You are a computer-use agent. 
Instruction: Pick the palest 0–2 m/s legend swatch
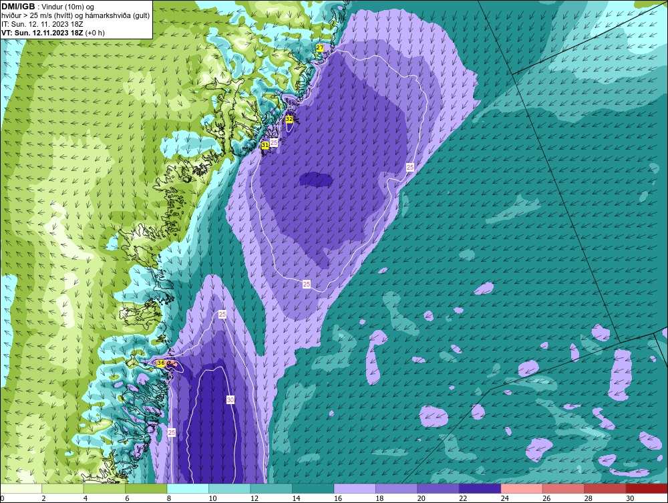tap(21, 488)
